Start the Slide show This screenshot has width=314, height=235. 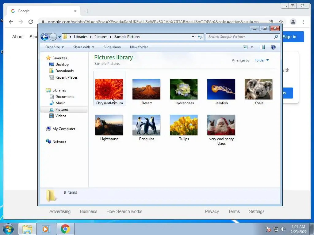coord(112,47)
